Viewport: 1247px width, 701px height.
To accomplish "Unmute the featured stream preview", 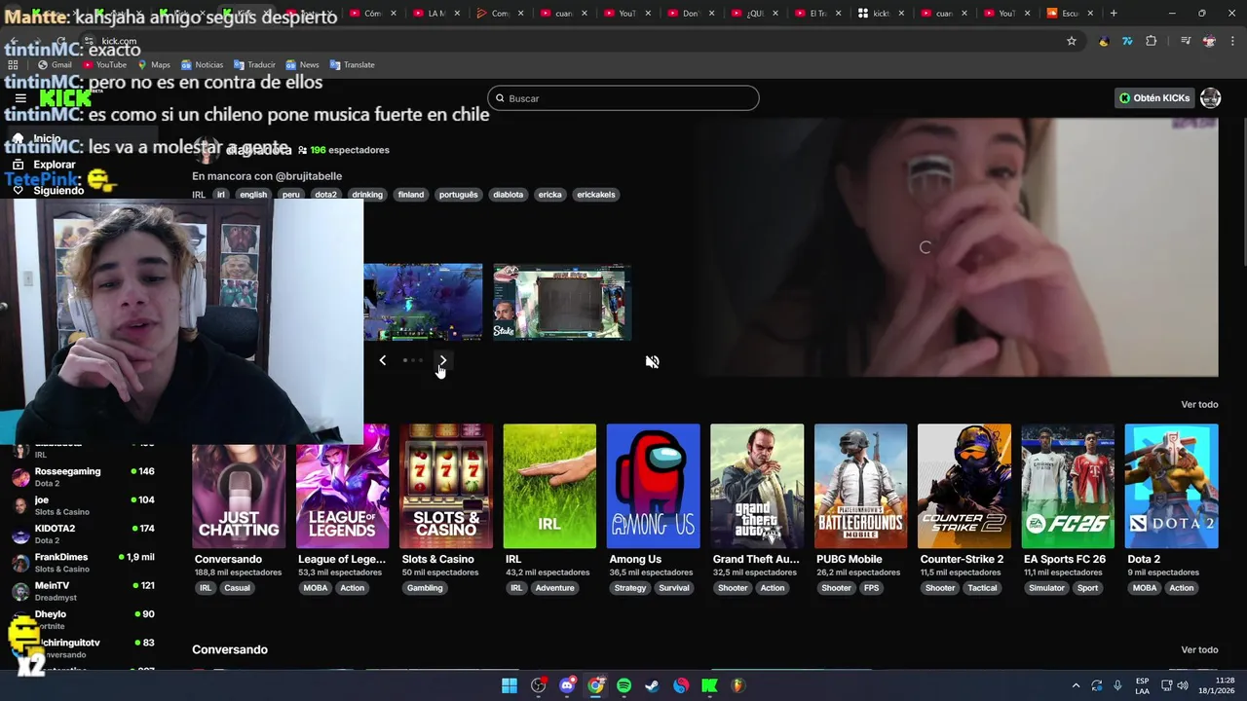I will click(x=652, y=361).
